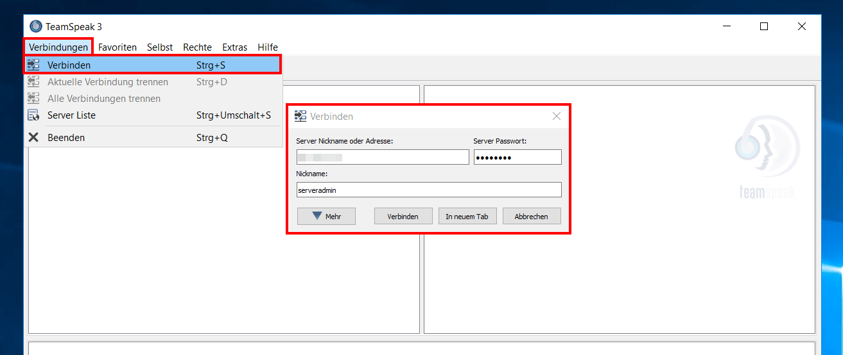Click the Nickname field containing serveradmin

pyautogui.click(x=429, y=190)
